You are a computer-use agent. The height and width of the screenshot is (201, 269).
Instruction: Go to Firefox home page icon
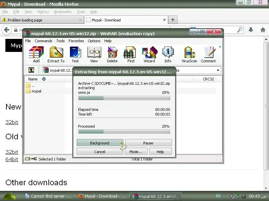263,30
